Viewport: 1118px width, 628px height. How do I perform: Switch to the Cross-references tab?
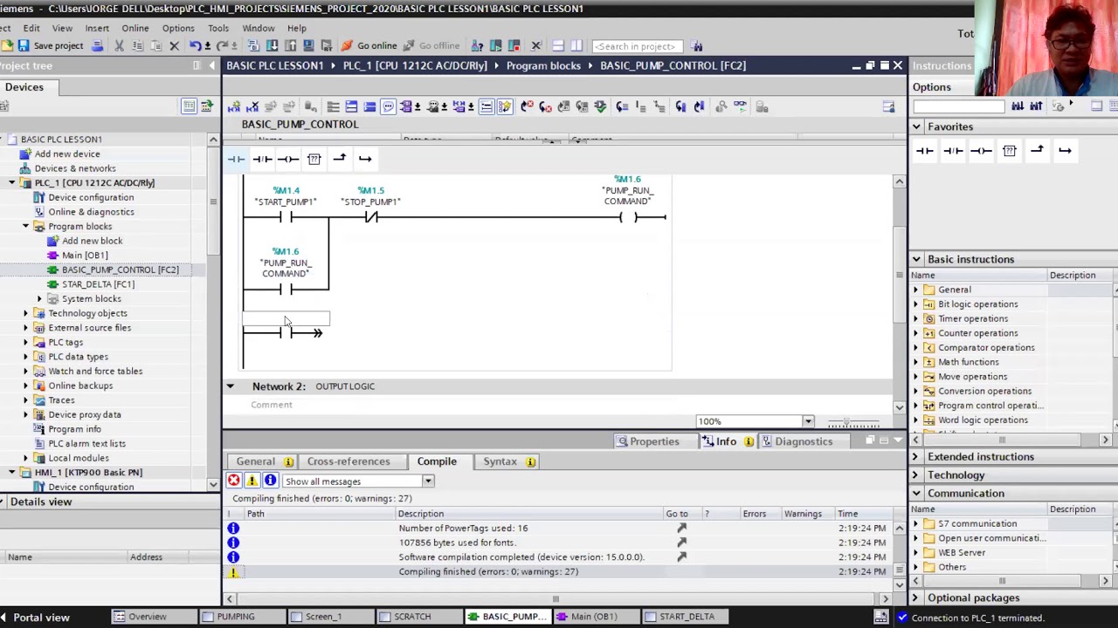click(x=349, y=461)
